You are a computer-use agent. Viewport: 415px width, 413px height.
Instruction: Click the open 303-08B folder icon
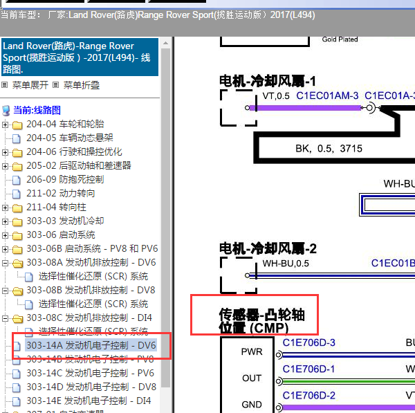point(18,291)
